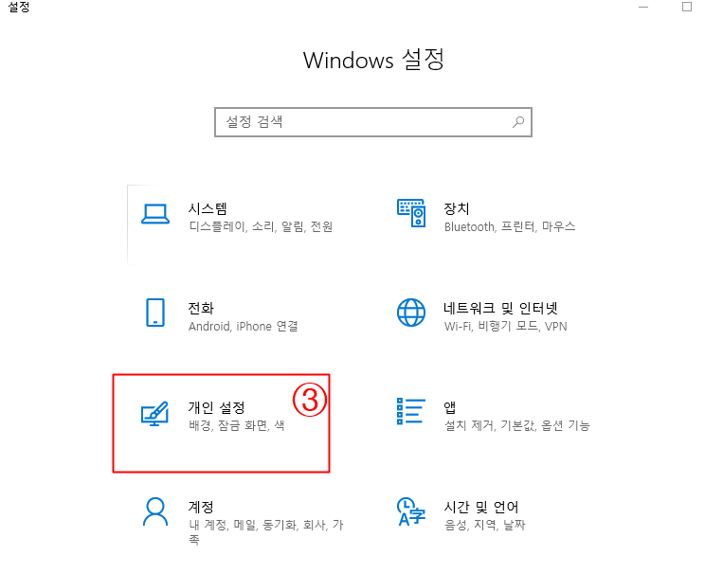Select the 네트워크 및 인터넷 globe icon
This screenshot has height=573, width=723.
click(411, 313)
